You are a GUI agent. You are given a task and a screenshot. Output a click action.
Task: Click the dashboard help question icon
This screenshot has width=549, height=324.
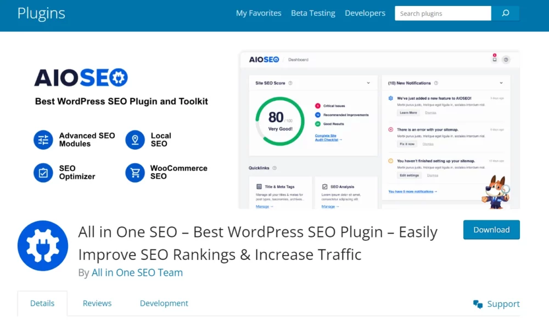click(x=506, y=60)
